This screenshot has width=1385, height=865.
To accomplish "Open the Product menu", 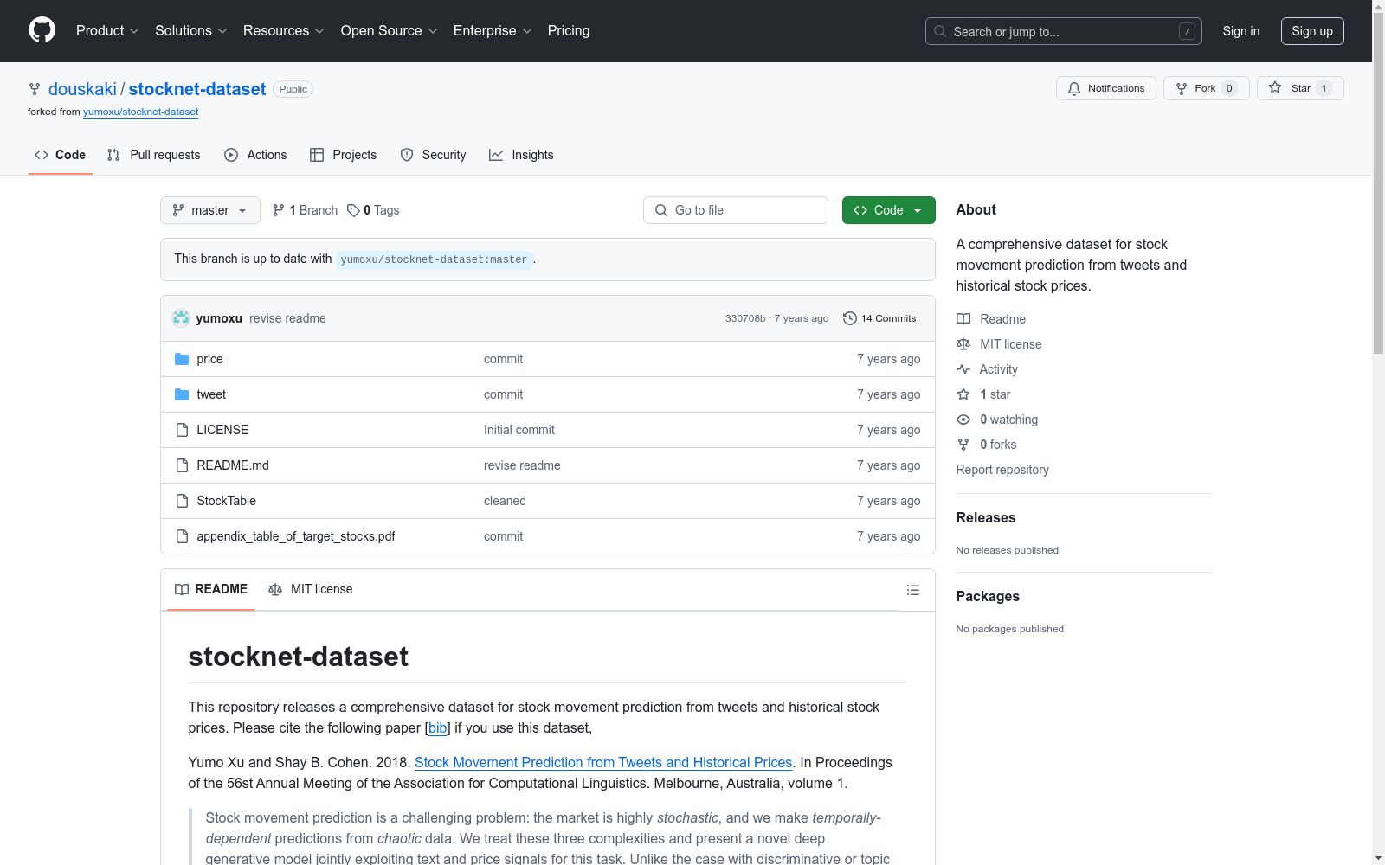I will [107, 31].
